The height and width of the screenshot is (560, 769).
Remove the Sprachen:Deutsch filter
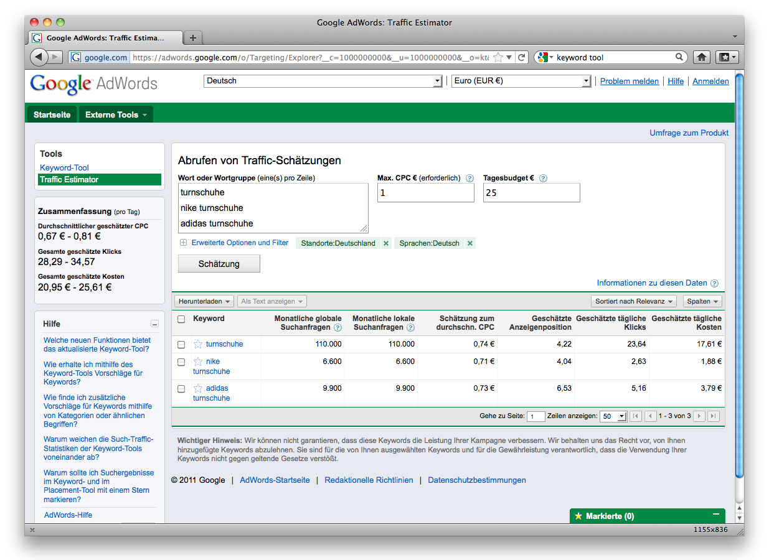470,243
